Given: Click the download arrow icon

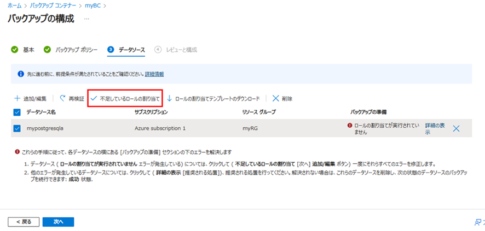Looking at the screenshot, I should coord(169,99).
